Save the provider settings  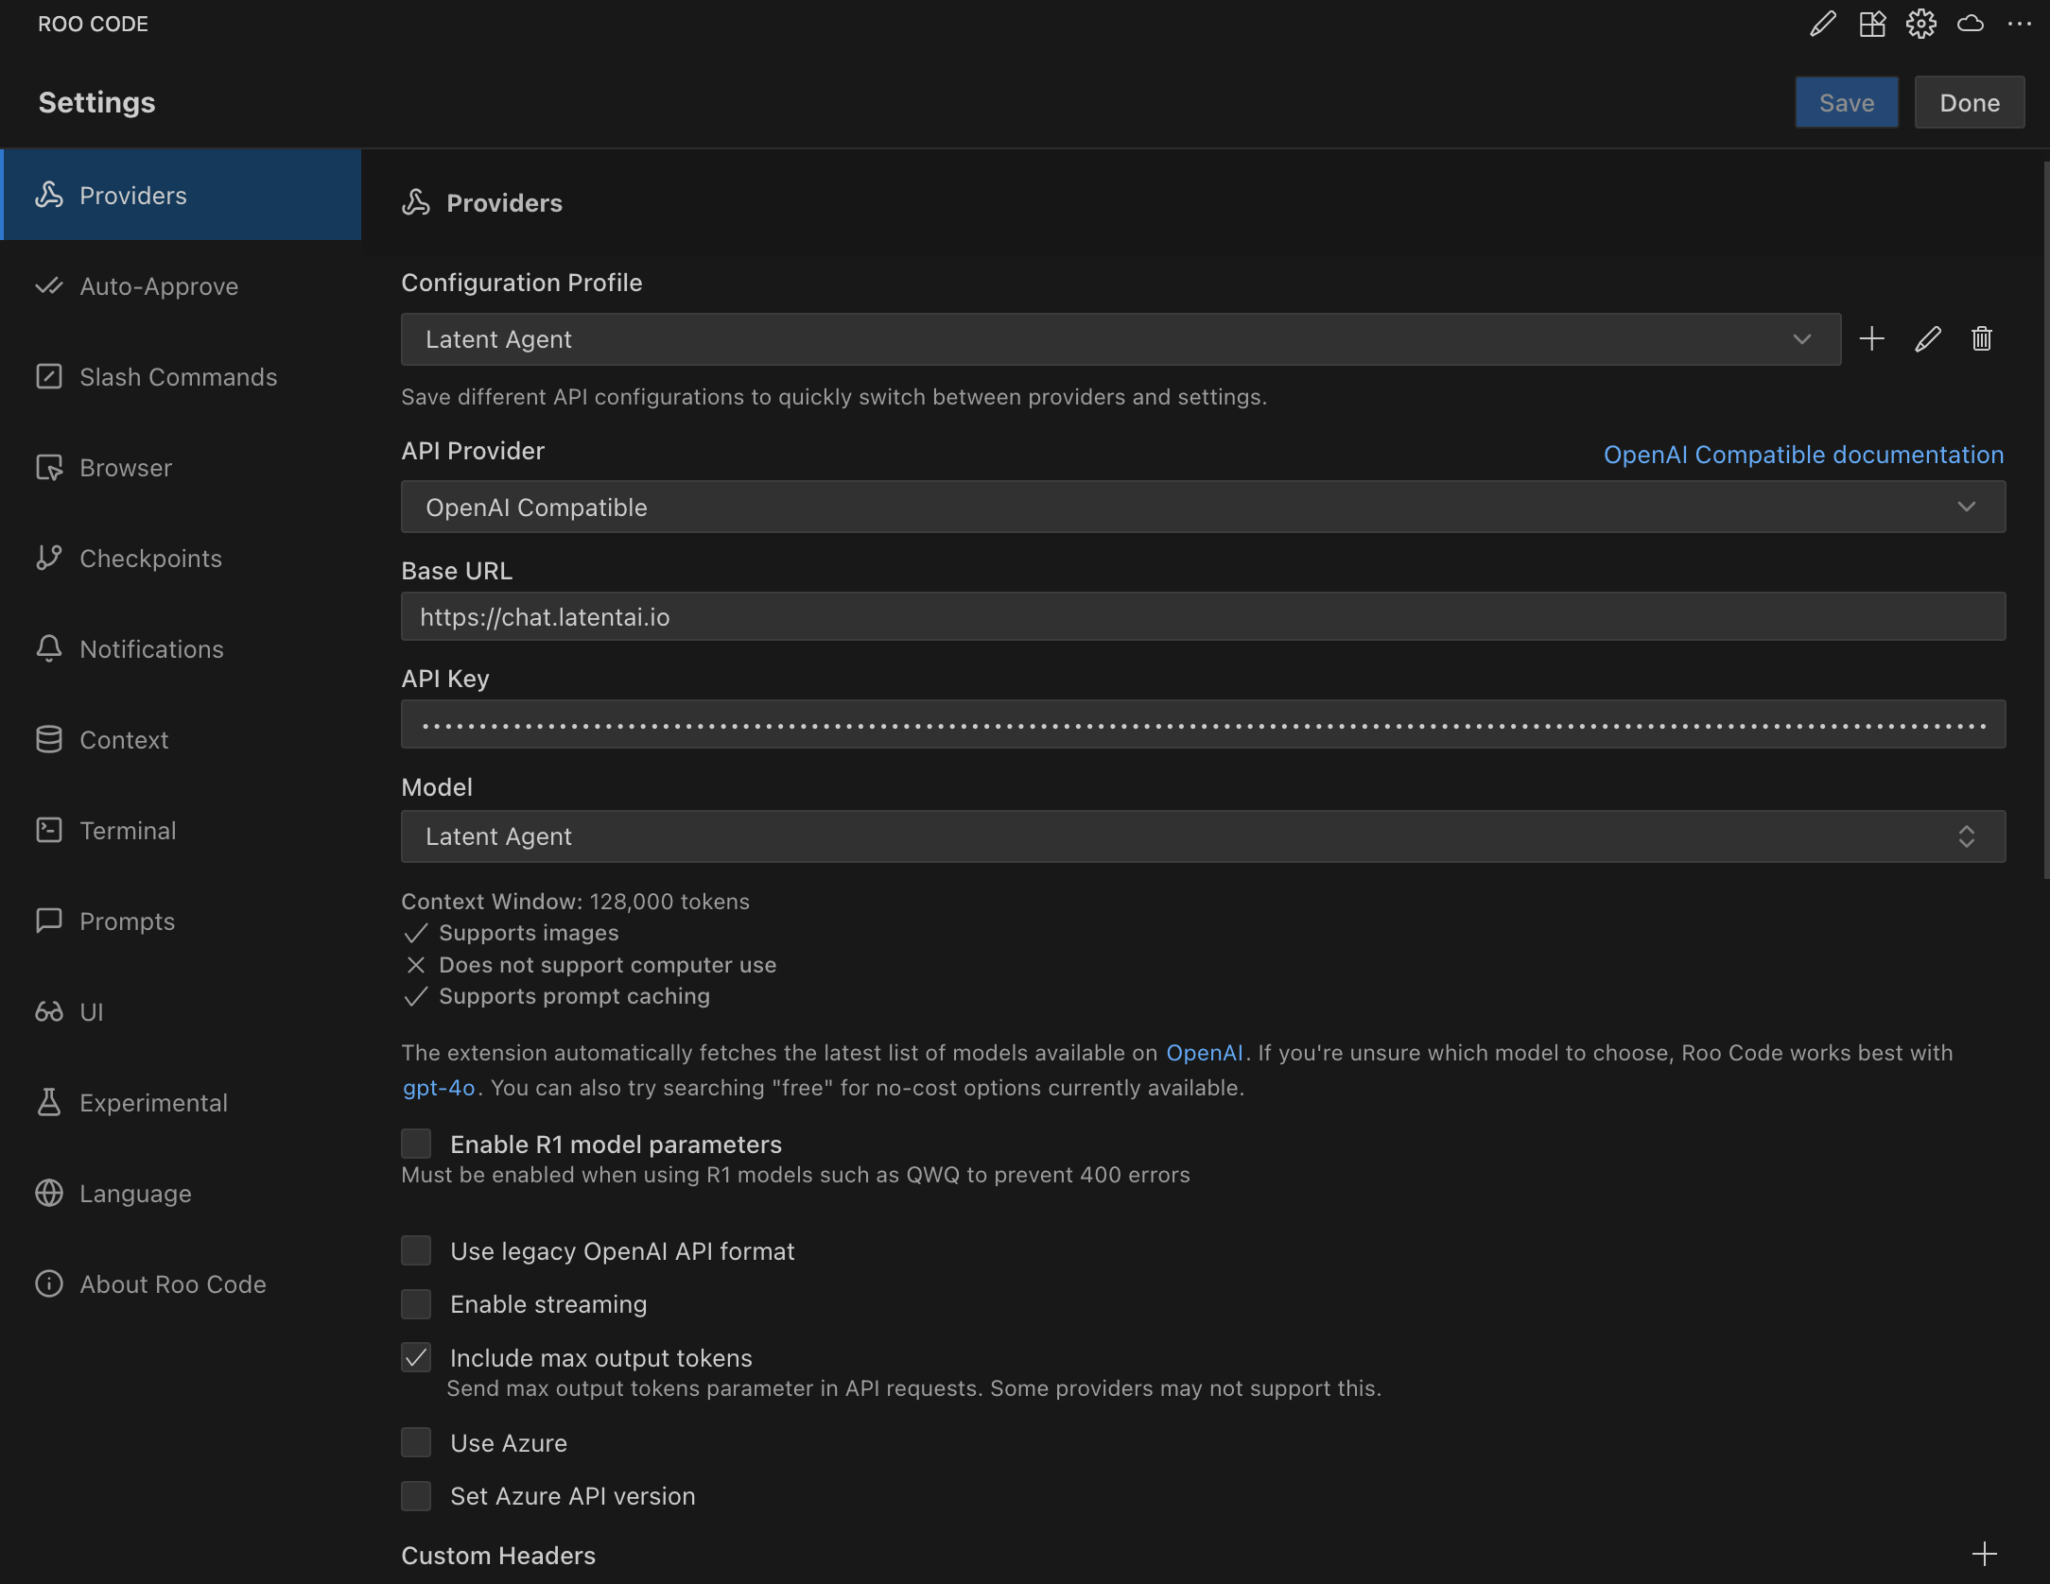pyautogui.click(x=1845, y=102)
